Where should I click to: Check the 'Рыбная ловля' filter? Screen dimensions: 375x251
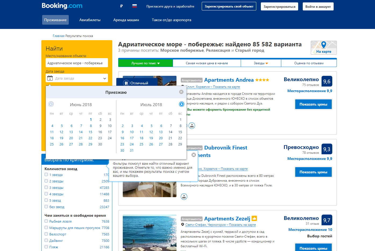pyautogui.click(x=46, y=221)
